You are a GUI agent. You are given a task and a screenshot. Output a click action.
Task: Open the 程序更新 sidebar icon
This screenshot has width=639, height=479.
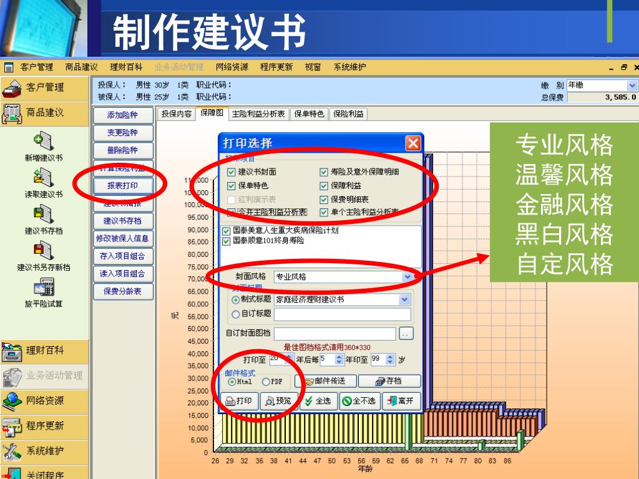coord(12,427)
